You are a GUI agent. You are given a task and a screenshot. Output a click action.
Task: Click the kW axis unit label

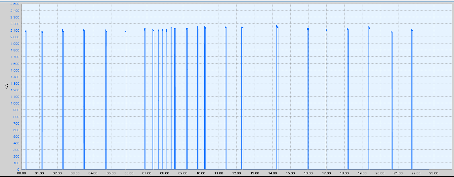click(6, 87)
